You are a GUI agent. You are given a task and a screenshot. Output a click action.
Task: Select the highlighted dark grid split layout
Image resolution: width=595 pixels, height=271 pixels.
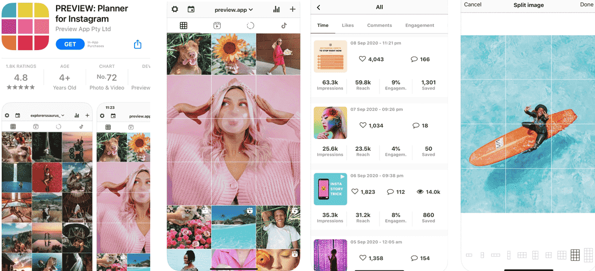tap(575, 255)
